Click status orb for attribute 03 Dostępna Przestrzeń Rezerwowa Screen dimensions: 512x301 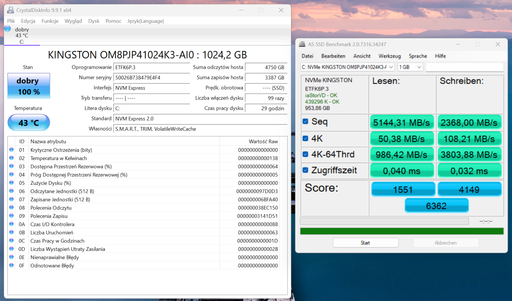(11, 166)
